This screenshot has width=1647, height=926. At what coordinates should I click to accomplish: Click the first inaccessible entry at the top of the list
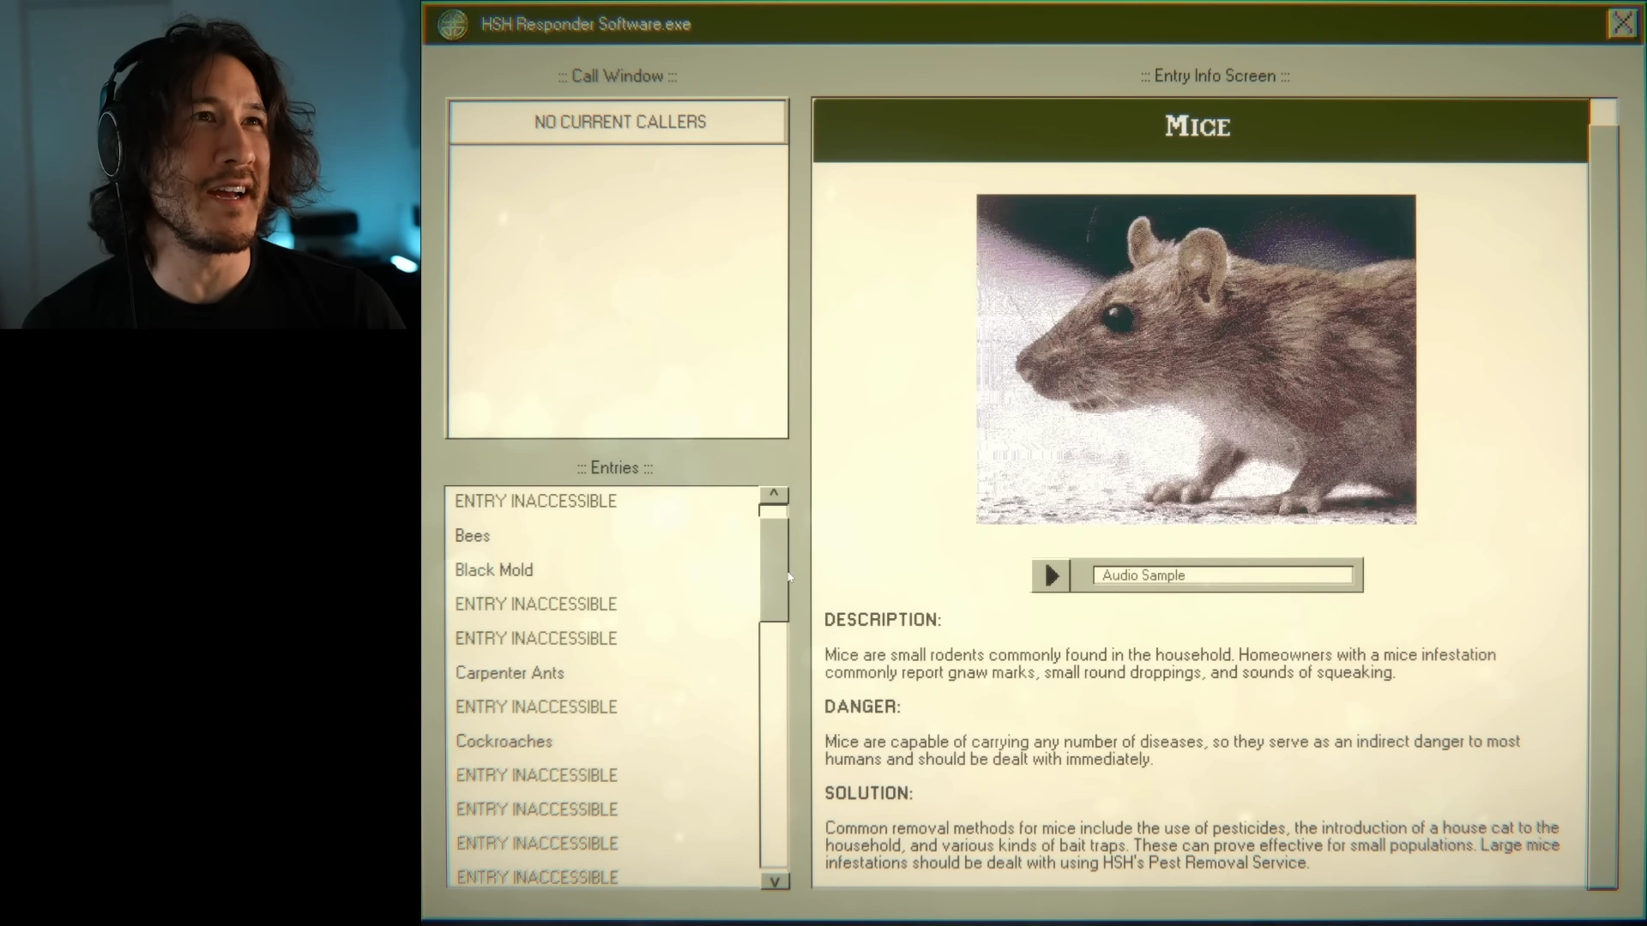tap(535, 502)
